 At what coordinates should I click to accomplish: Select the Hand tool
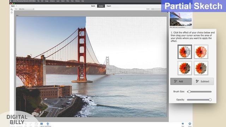(12, 13)
